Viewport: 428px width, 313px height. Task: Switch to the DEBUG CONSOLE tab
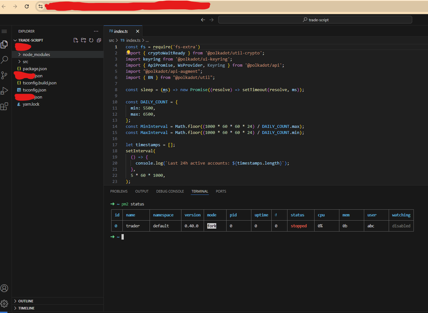(x=170, y=191)
